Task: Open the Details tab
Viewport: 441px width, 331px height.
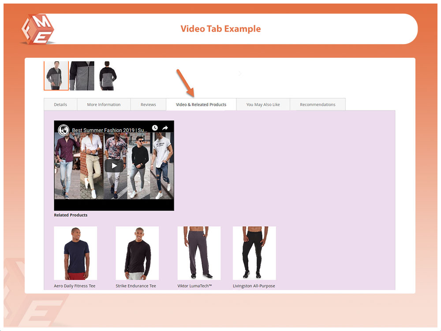Action: tap(60, 104)
